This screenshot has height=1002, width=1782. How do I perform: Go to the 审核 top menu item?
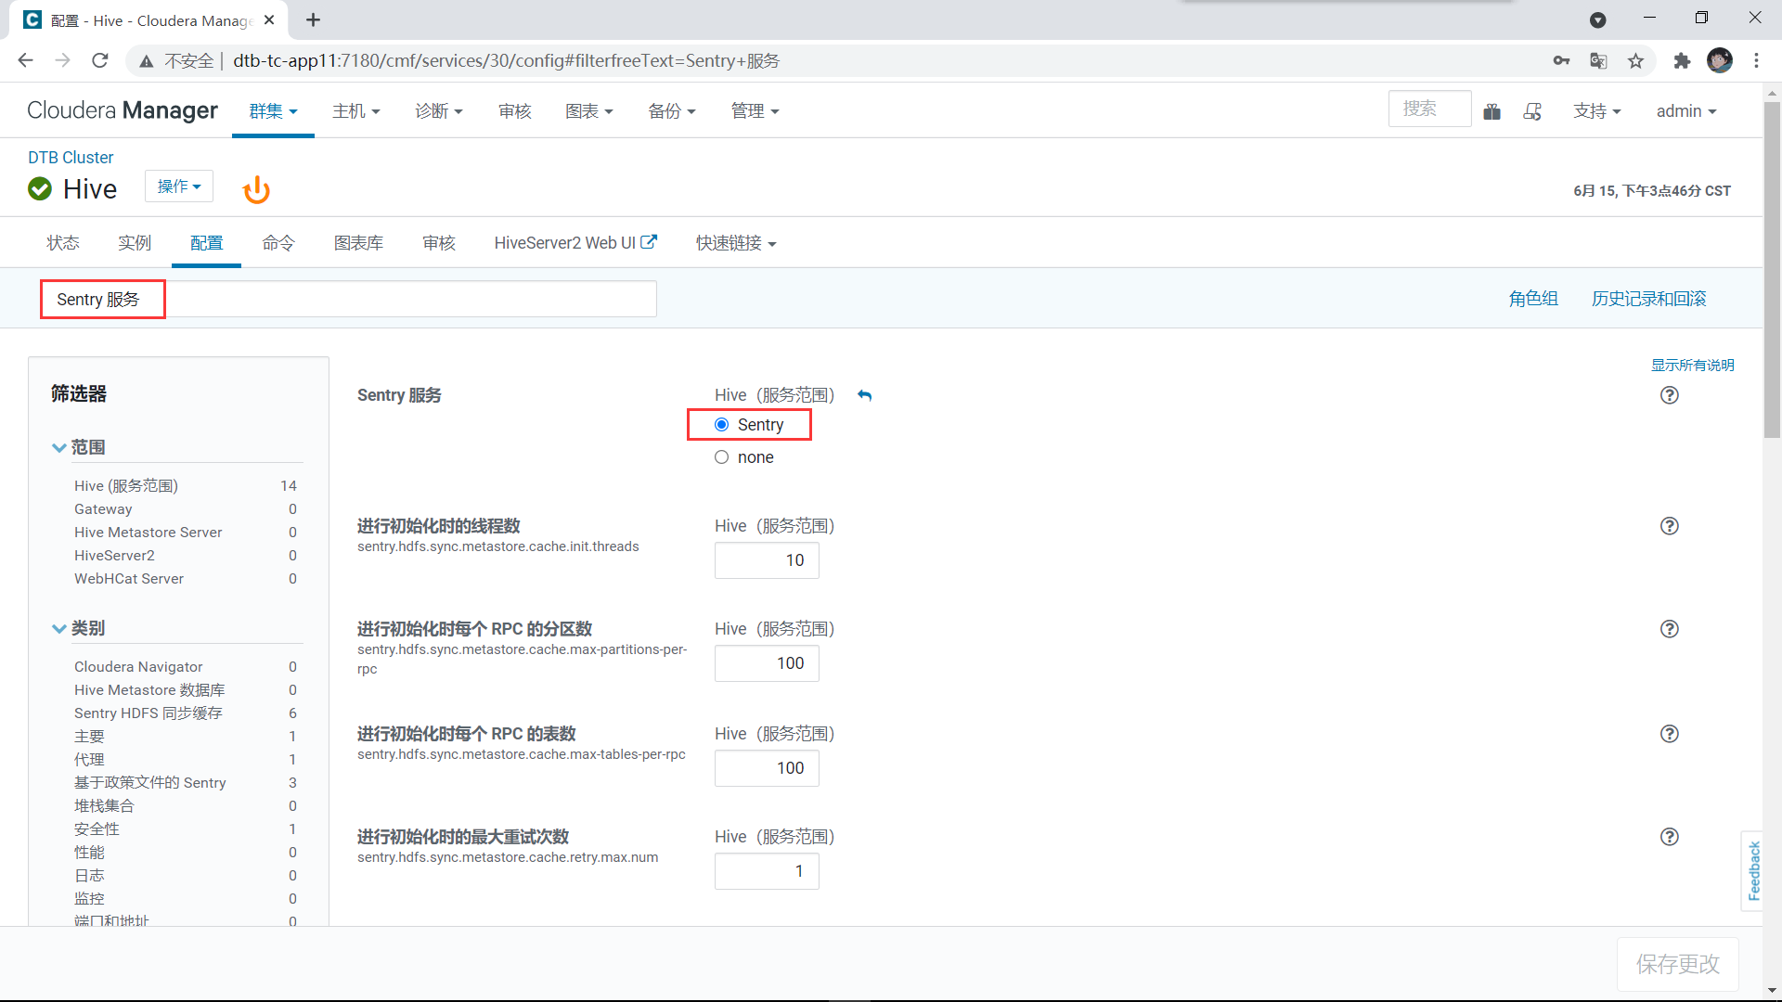pyautogui.click(x=514, y=111)
